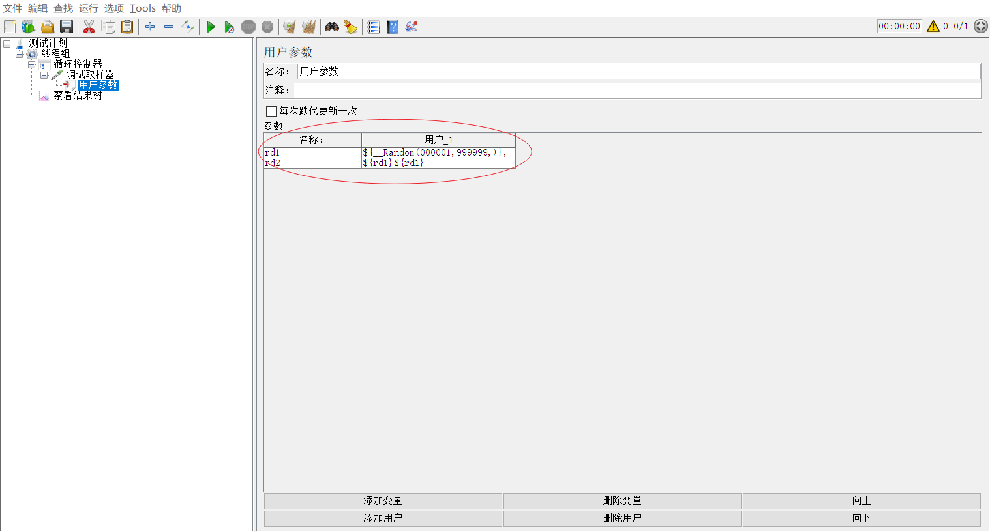This screenshot has width=990, height=532.
Task: Start the test plan run
Action: [x=211, y=27]
